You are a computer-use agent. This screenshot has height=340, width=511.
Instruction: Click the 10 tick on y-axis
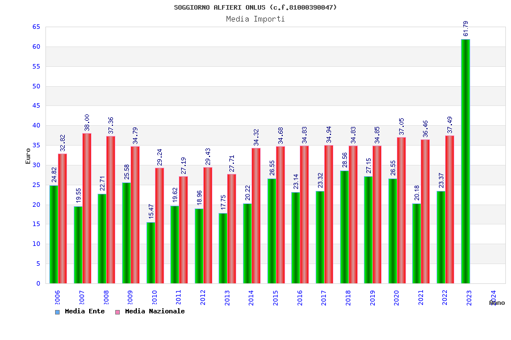click(x=36, y=244)
